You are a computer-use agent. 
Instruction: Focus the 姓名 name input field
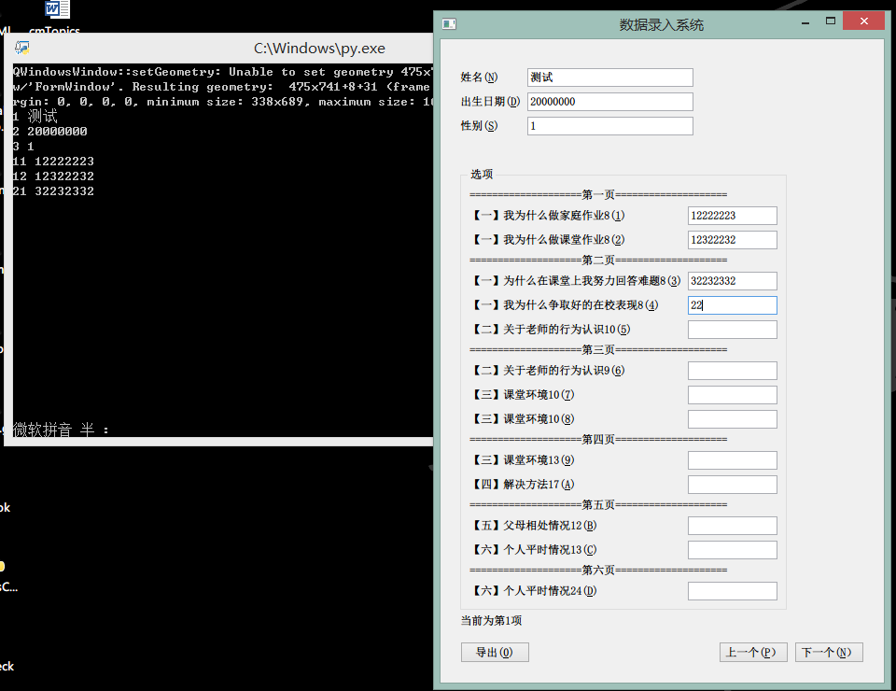coord(609,78)
